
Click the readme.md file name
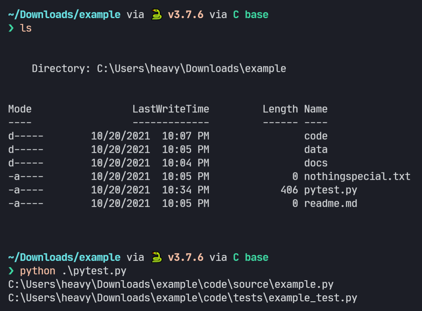tap(331, 203)
